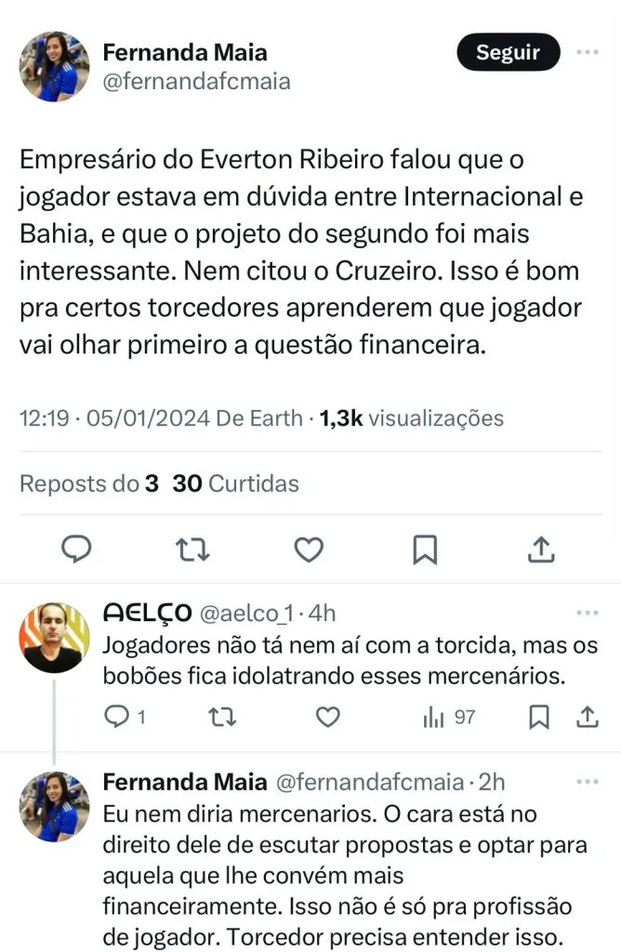Open main tweet's three-dot options menu
This screenshot has width=621, height=952.
588,53
